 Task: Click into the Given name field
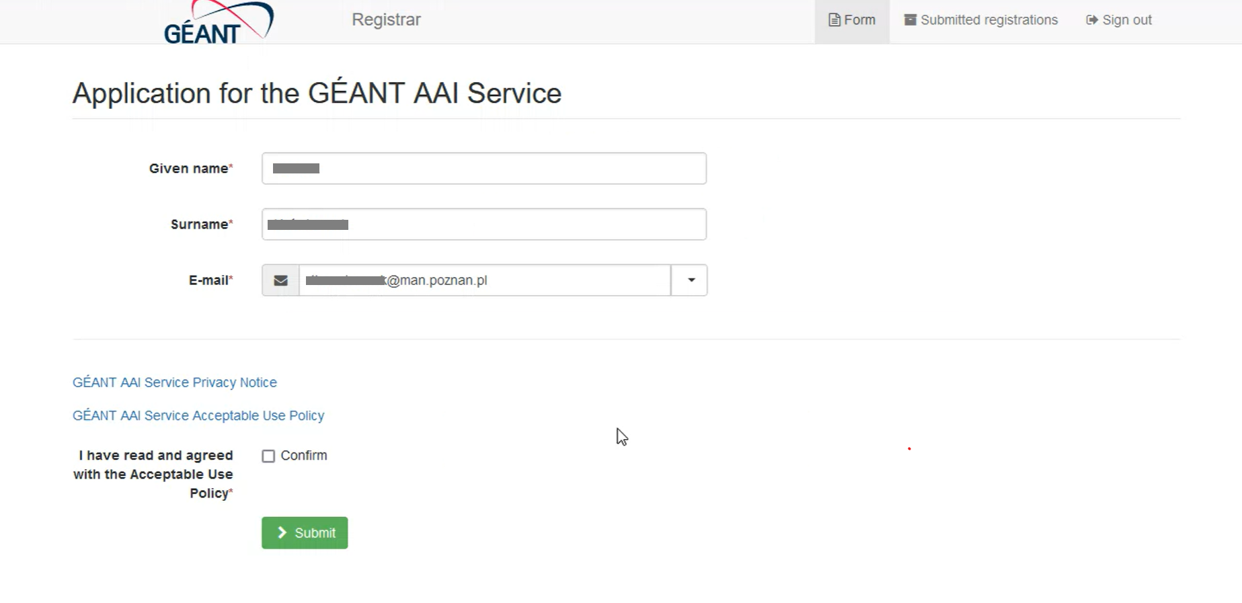click(x=484, y=168)
